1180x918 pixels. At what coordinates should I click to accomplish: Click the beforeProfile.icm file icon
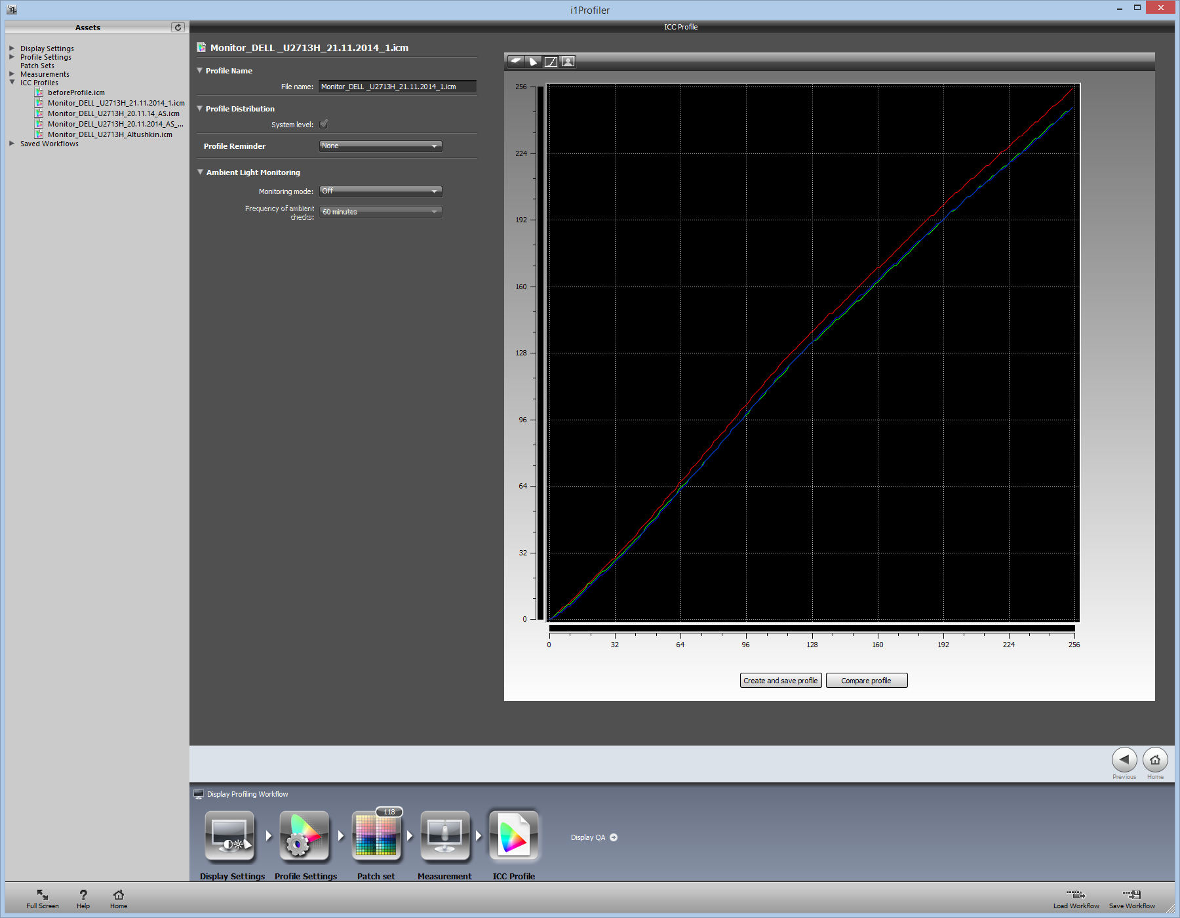(x=39, y=92)
